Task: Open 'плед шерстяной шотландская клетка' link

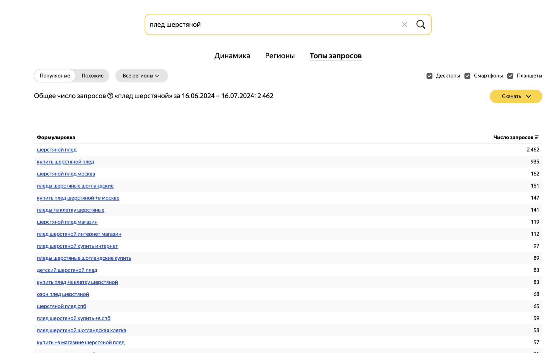Action: point(81,330)
